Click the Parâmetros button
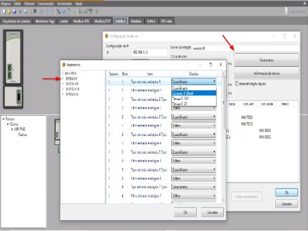Image resolution: width=308 pixels, height=231 pixels. [x=267, y=60]
